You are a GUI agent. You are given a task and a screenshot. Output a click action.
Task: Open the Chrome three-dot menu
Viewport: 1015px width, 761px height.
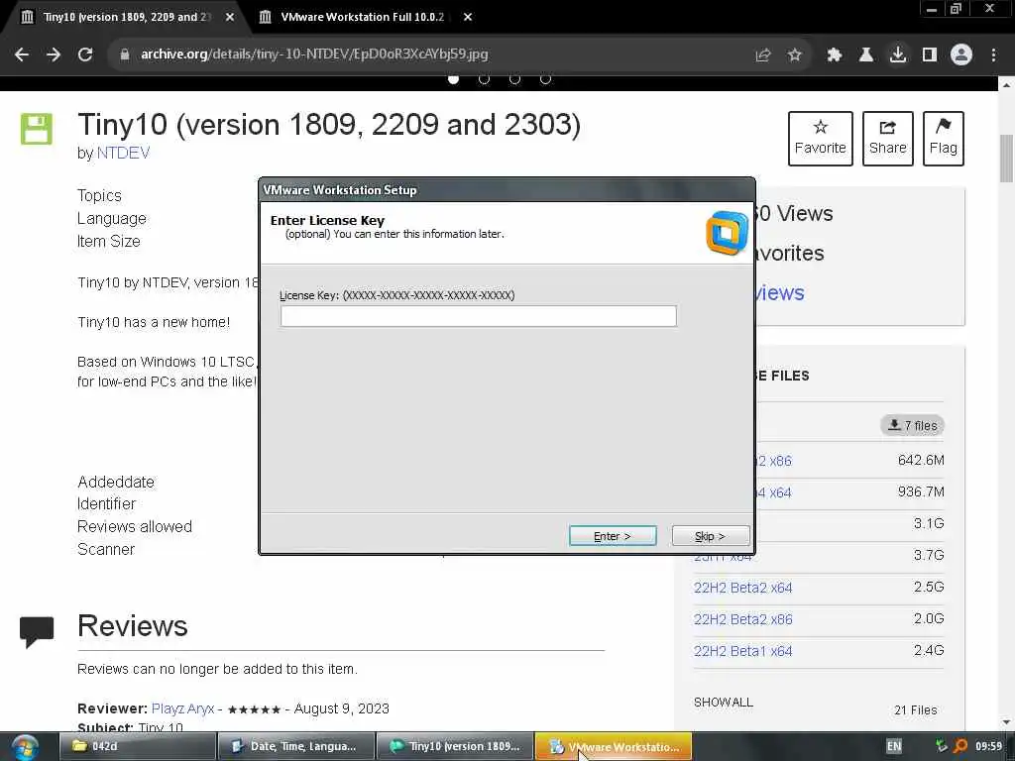993,54
